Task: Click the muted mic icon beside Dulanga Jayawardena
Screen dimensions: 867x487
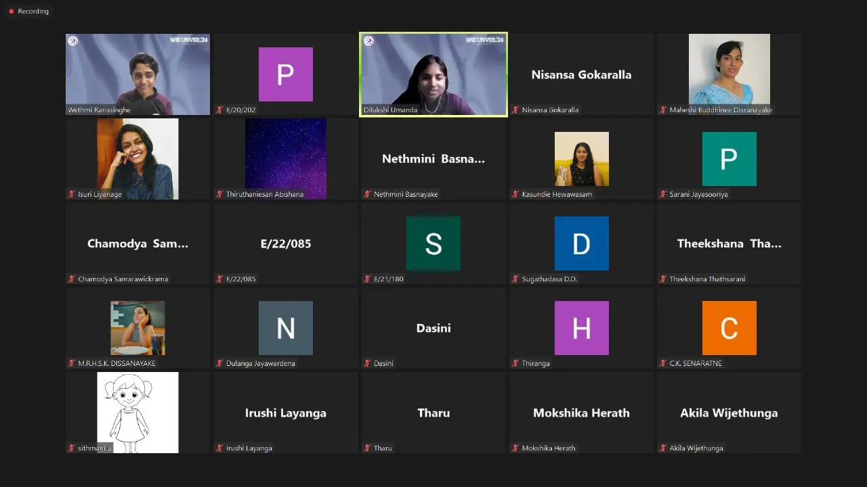Action: tap(219, 363)
